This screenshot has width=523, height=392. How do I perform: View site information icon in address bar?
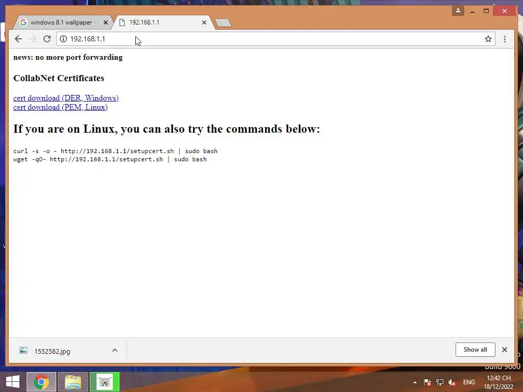pyautogui.click(x=63, y=39)
